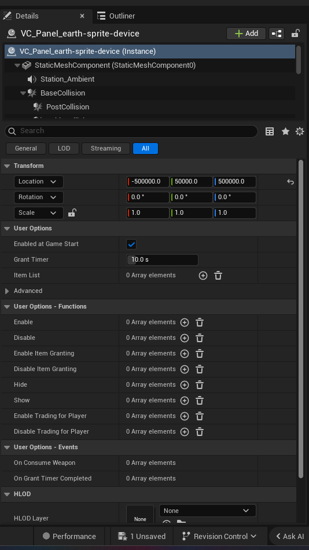This screenshot has width=309, height=550.
Task: Select VC_Panel_earth-sprite-device (Instance) row
Action: pos(150,51)
